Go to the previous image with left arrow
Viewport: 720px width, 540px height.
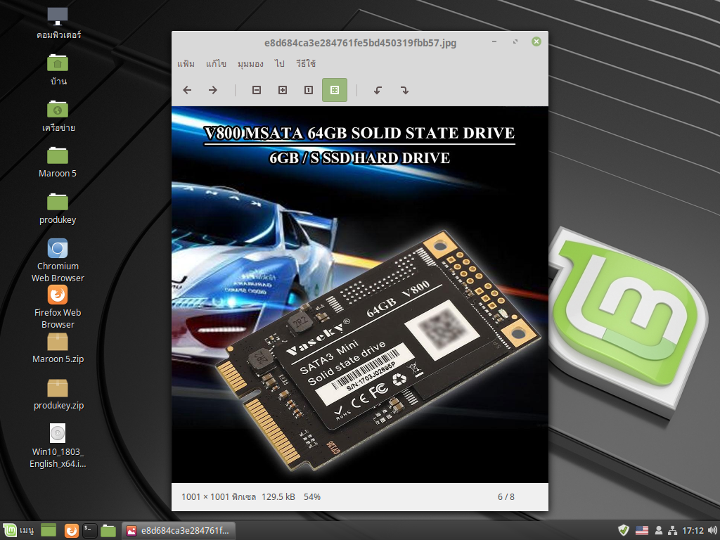[x=187, y=90]
